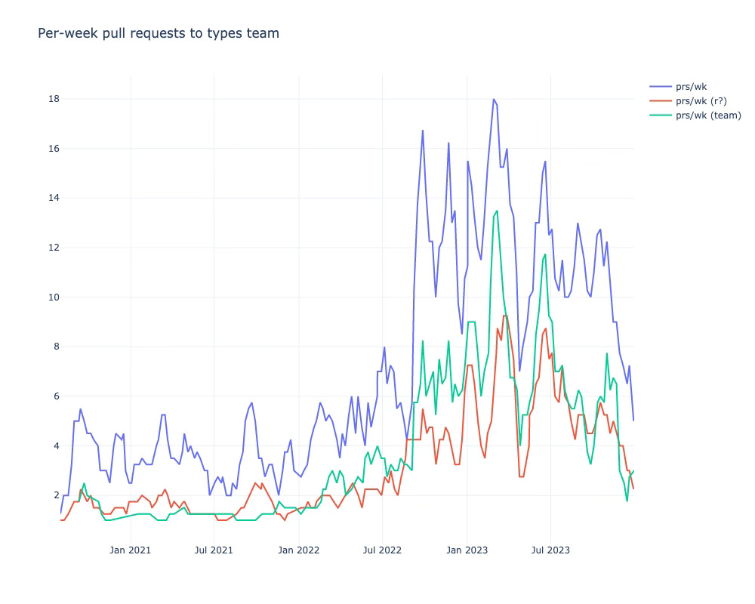Click the y-axis label 10
Image resolution: width=755 pixels, height=604 pixels.
54,297
